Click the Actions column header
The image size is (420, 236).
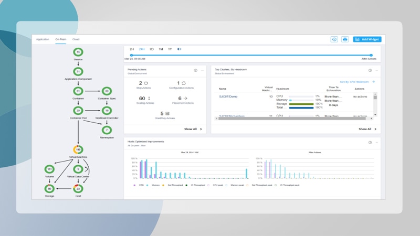coord(360,89)
